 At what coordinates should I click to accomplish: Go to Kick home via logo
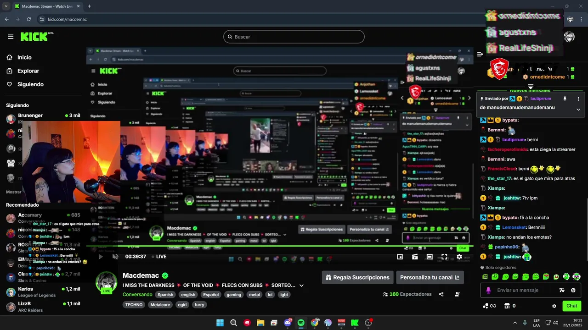(36, 37)
